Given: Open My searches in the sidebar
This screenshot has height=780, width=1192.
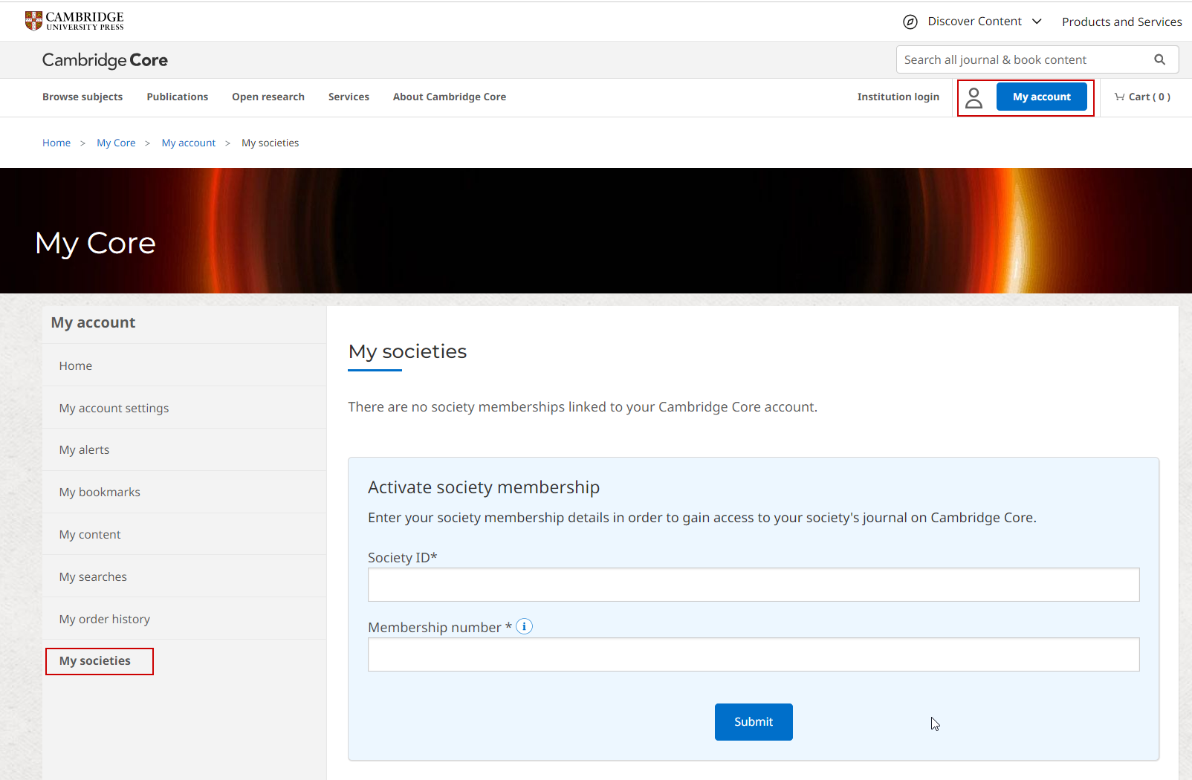Looking at the screenshot, I should (184, 576).
